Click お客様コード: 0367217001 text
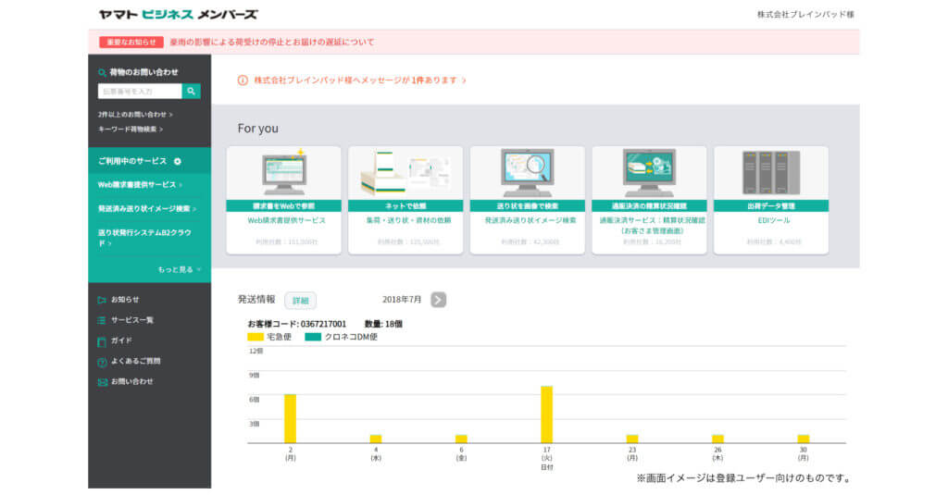 tap(297, 324)
